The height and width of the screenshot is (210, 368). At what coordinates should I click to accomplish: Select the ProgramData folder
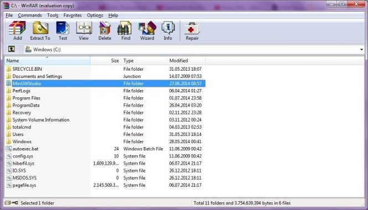click(26, 105)
